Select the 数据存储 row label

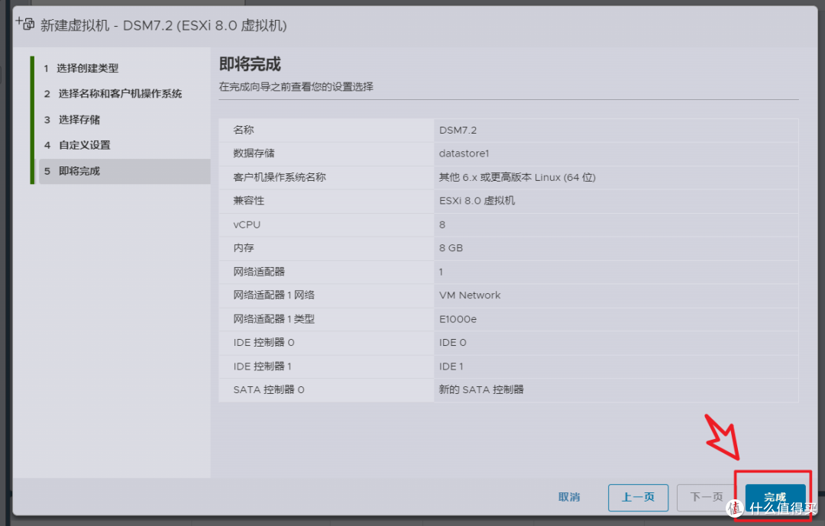(254, 153)
